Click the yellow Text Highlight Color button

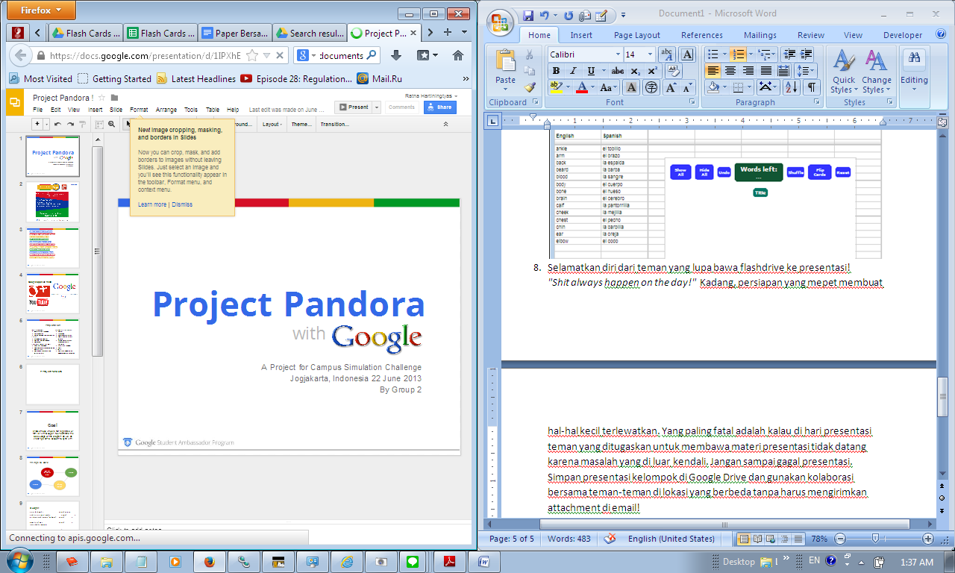[x=556, y=87]
